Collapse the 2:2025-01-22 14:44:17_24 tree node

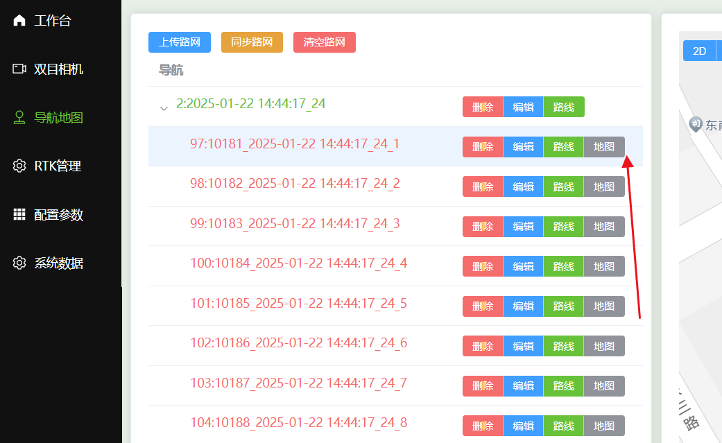tap(164, 108)
